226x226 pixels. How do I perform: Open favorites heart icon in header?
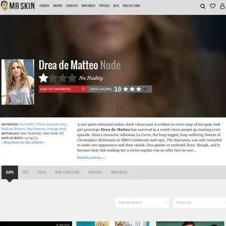click(x=213, y=6)
